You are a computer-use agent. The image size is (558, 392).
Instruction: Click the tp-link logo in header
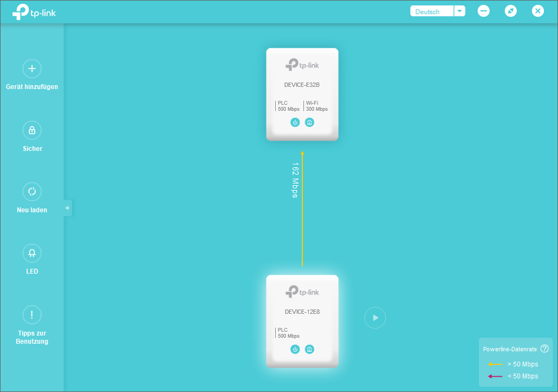[x=34, y=12]
